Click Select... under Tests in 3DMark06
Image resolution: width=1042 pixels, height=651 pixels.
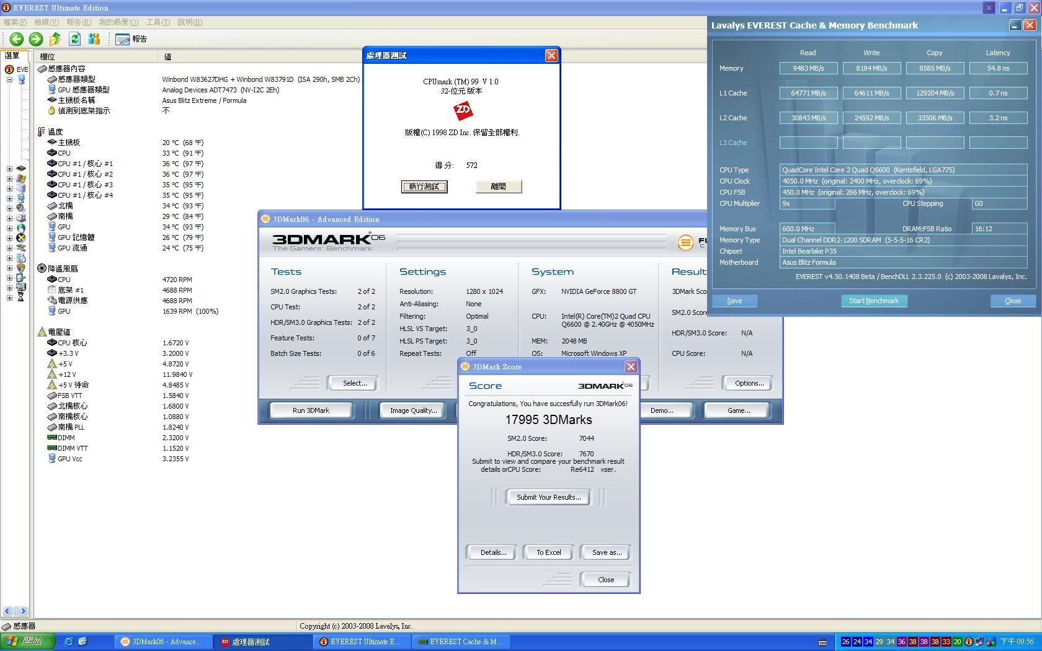(x=355, y=383)
